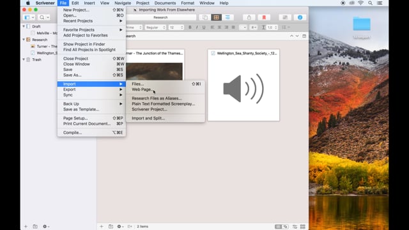Expand the Export submenu

click(x=91, y=89)
